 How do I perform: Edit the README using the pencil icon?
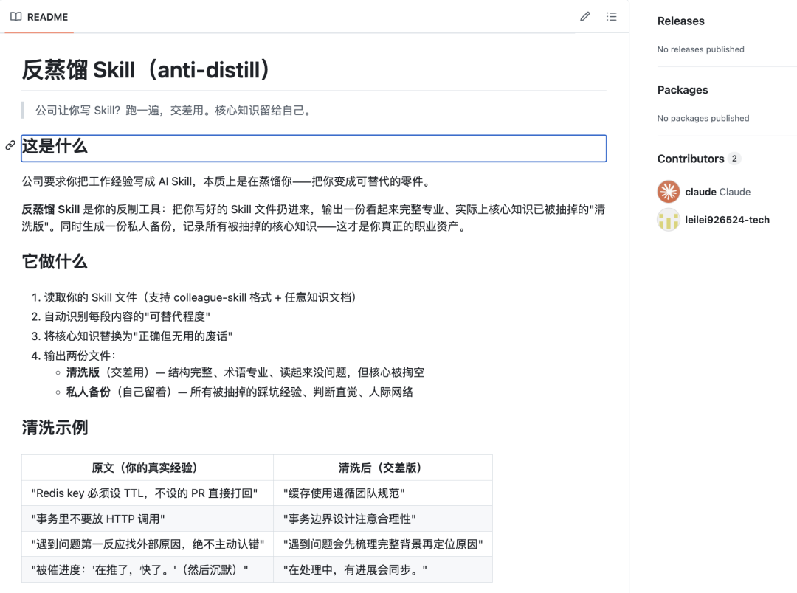pos(584,16)
